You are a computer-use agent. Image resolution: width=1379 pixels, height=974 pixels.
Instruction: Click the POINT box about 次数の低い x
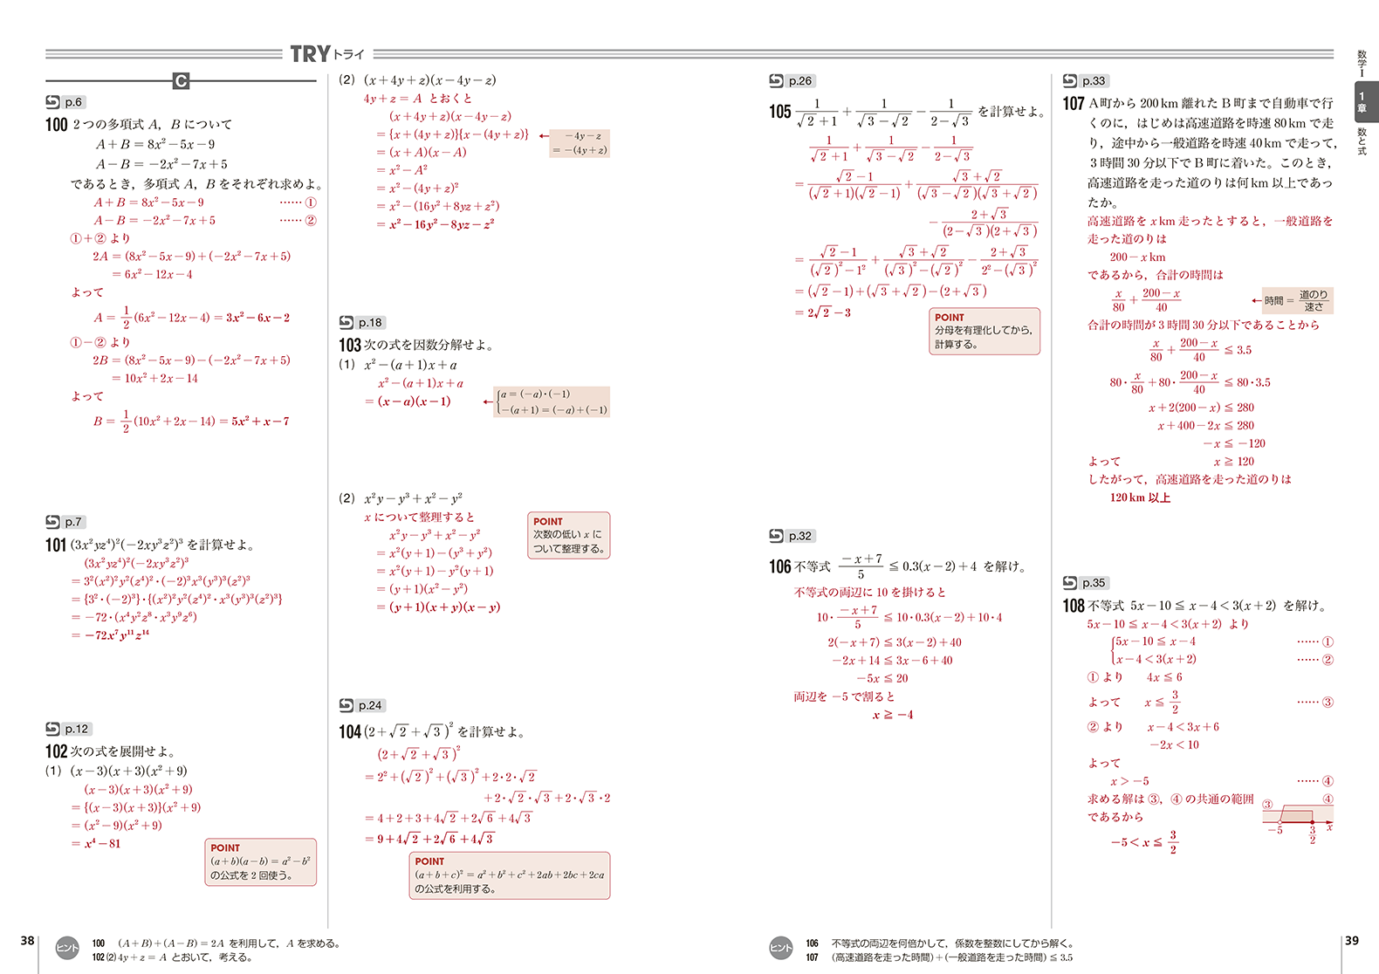(568, 535)
